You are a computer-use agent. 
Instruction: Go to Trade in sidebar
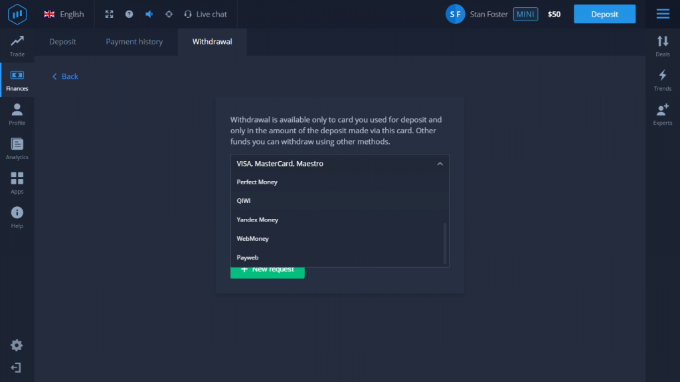17,46
